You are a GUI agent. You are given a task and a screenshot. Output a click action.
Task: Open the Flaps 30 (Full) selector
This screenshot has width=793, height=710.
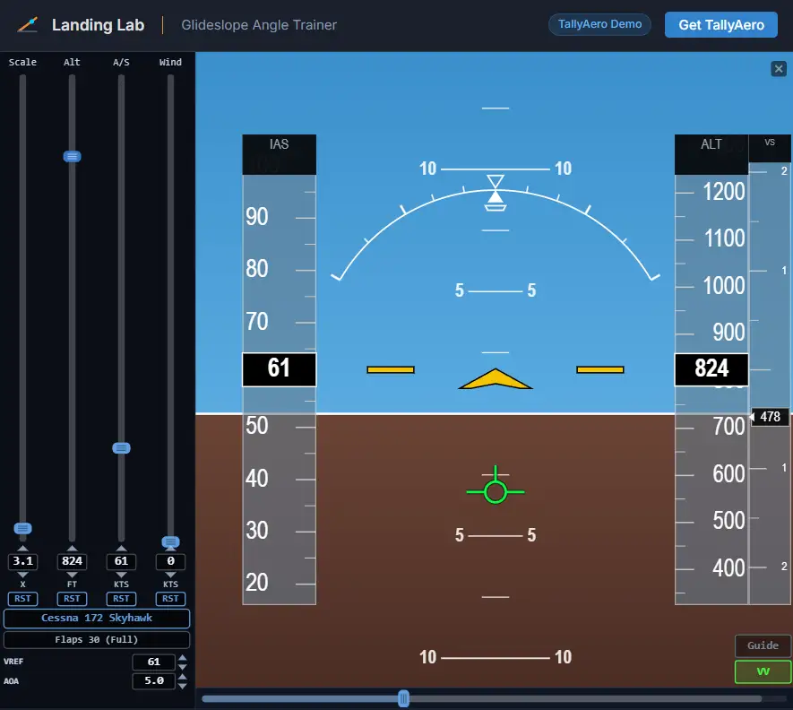coord(97,640)
